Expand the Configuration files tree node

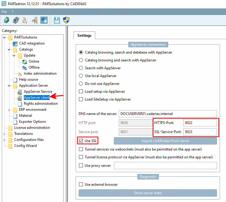[x=4, y=140]
